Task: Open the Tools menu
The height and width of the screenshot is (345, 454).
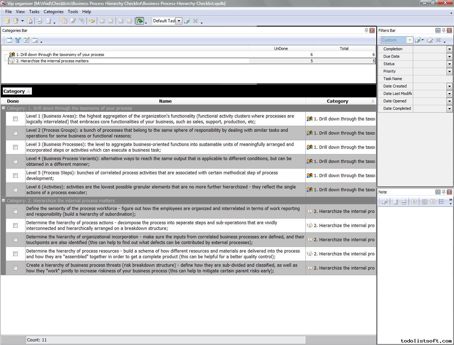Action: click(73, 12)
